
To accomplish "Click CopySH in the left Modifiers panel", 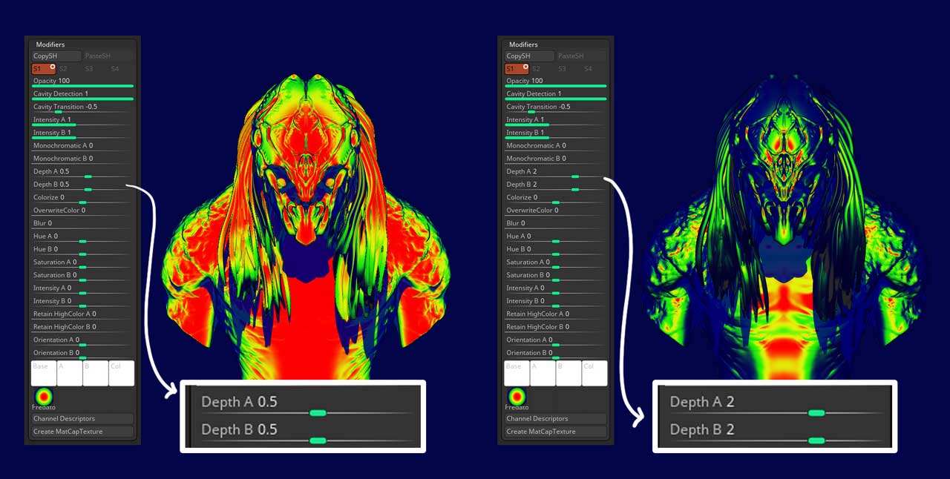I will [x=56, y=56].
